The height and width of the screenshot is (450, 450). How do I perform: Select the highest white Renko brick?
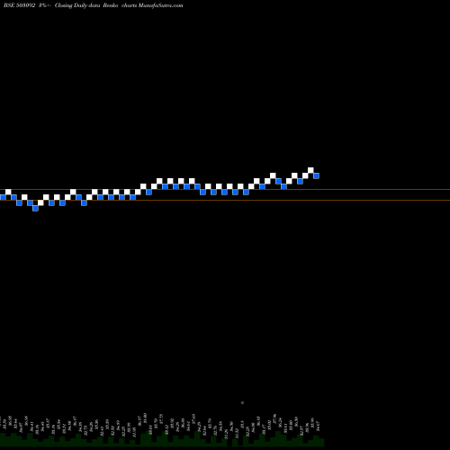pos(310,170)
